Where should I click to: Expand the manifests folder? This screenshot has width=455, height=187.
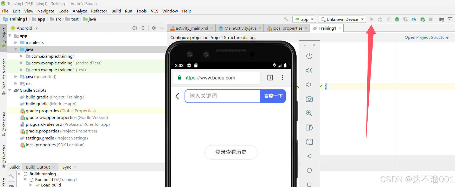(x=16, y=43)
